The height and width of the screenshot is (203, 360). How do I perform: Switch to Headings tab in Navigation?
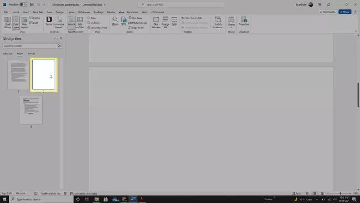(x=8, y=54)
